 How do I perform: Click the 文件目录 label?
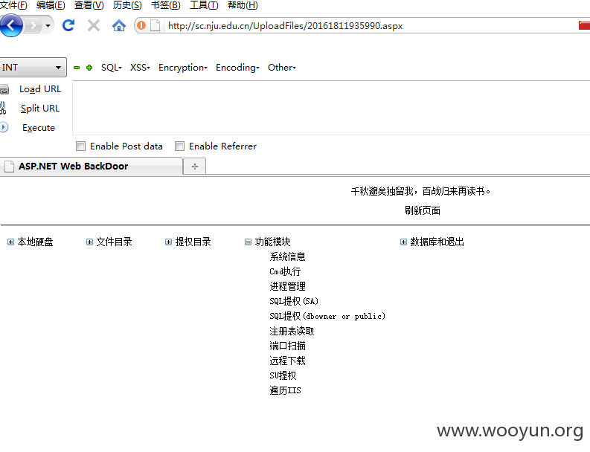(x=115, y=242)
